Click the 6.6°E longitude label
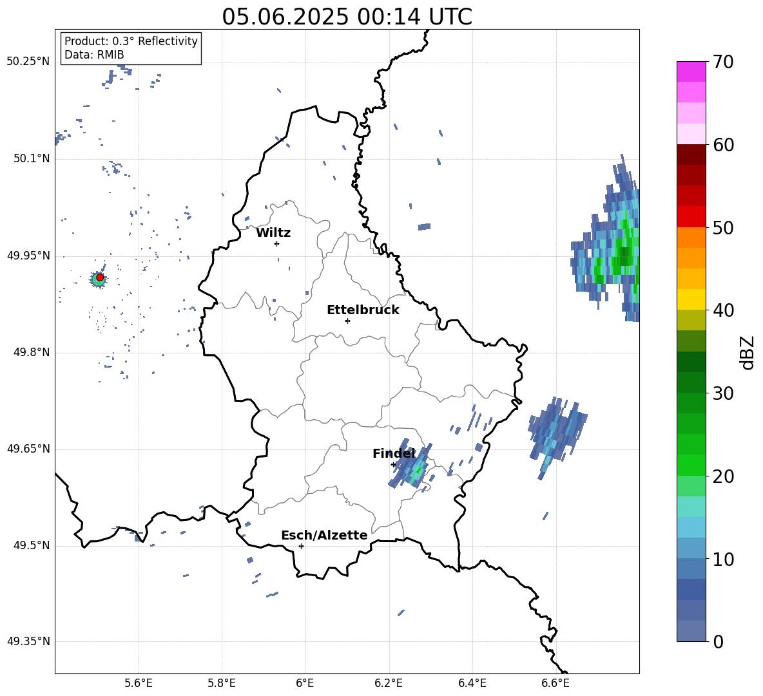 [x=555, y=683]
